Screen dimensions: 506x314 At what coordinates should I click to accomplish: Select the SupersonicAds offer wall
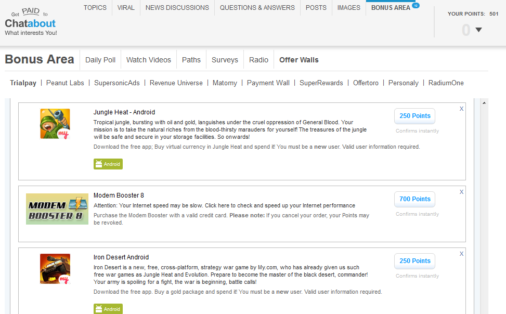click(x=117, y=83)
